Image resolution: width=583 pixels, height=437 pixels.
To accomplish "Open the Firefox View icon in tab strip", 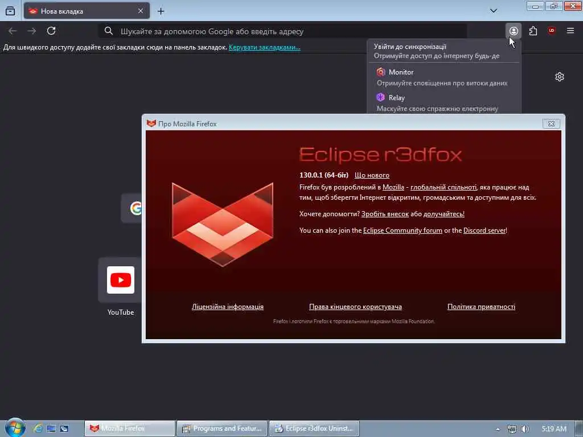I will 10,11.
